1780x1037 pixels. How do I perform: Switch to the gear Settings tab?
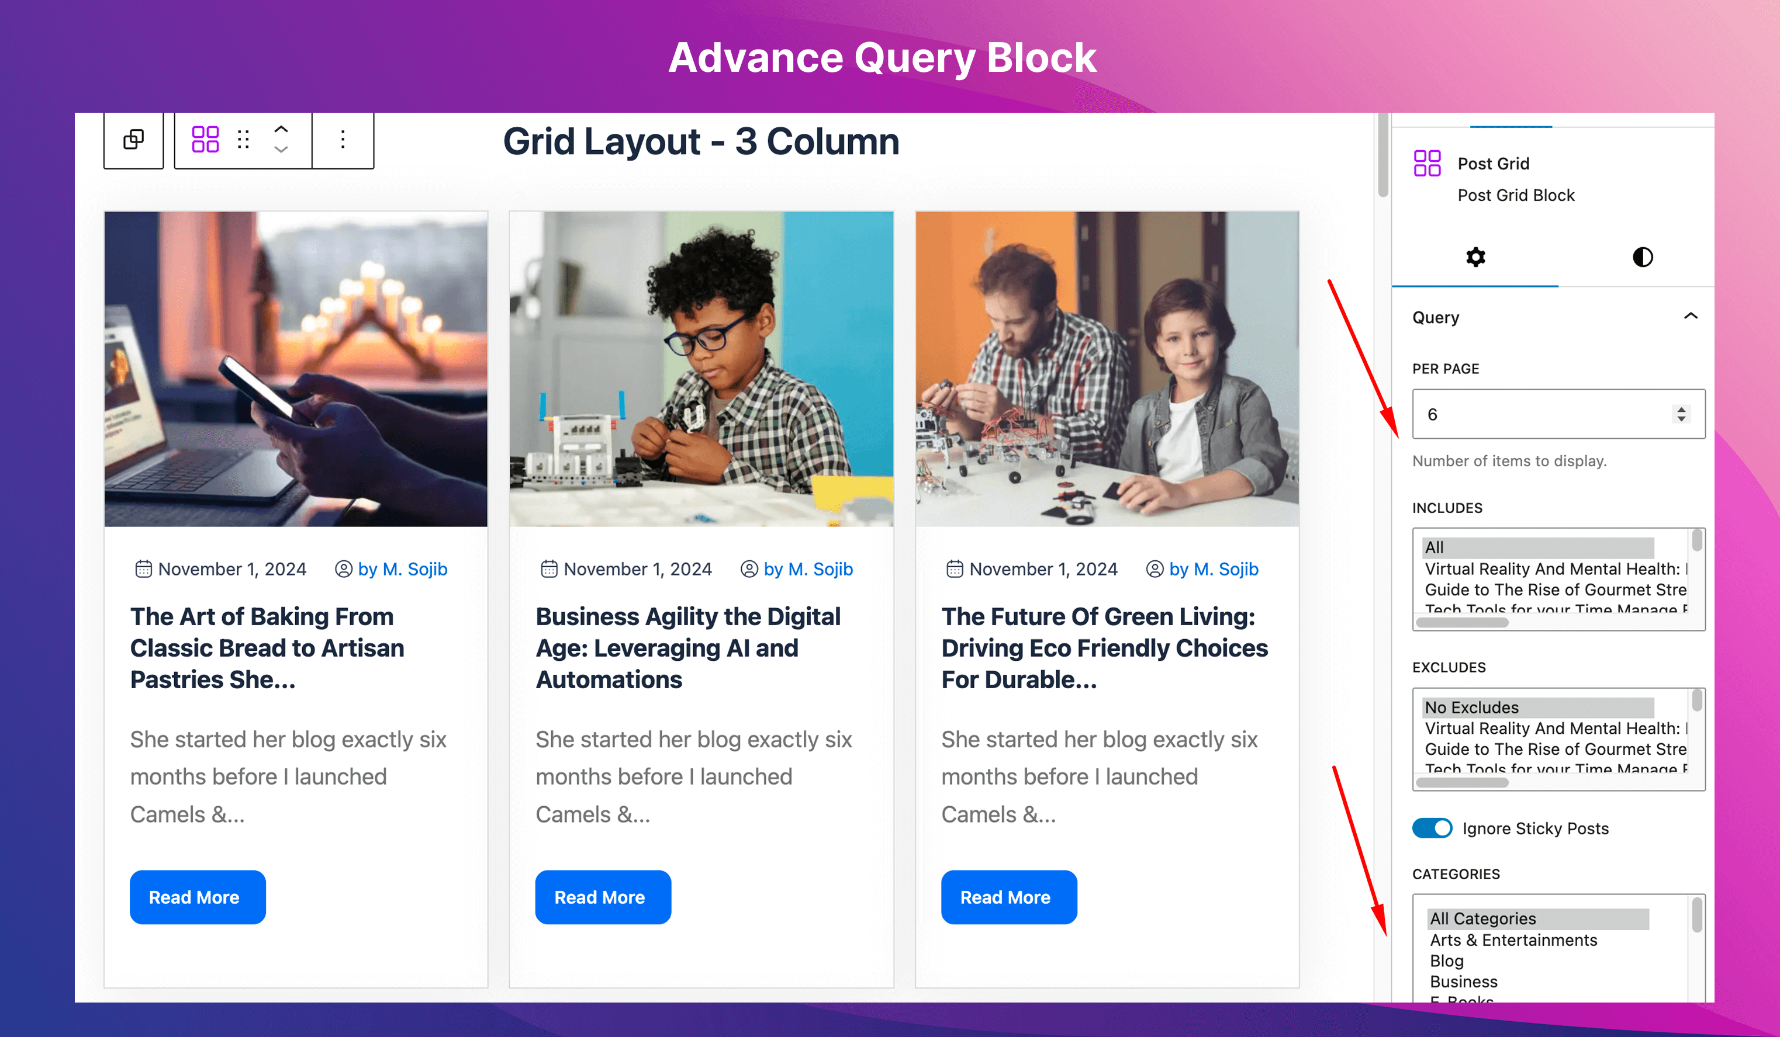[x=1475, y=257]
